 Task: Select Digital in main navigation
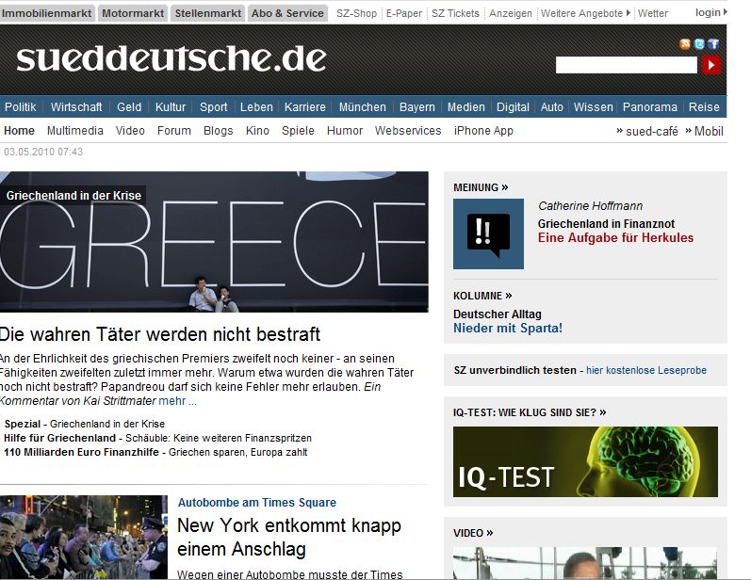(x=513, y=106)
